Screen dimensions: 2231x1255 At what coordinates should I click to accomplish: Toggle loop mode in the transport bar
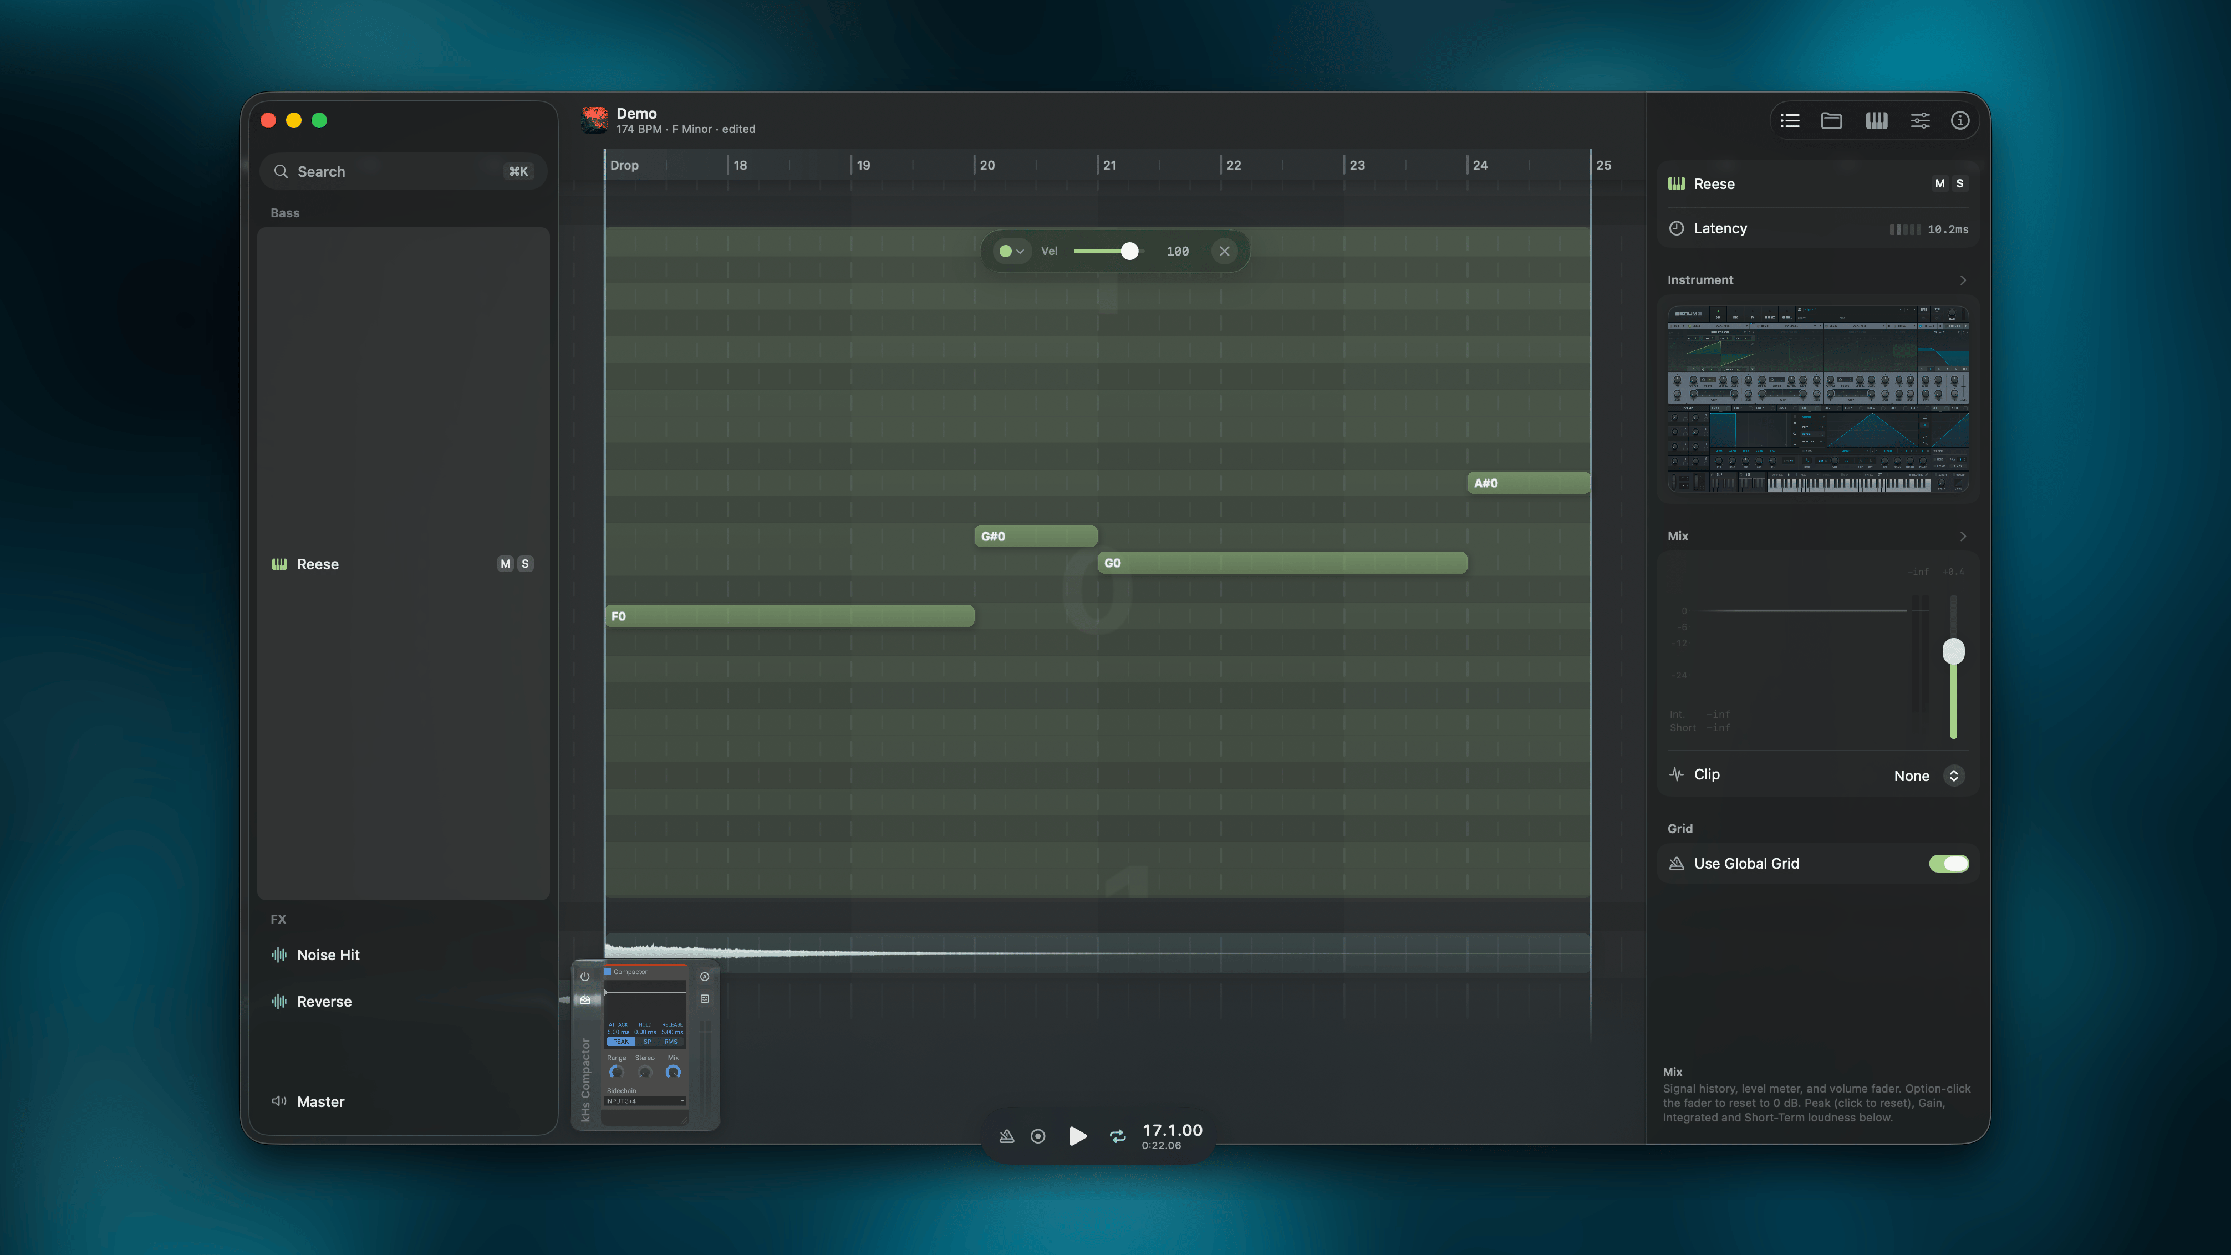coord(1117,1136)
